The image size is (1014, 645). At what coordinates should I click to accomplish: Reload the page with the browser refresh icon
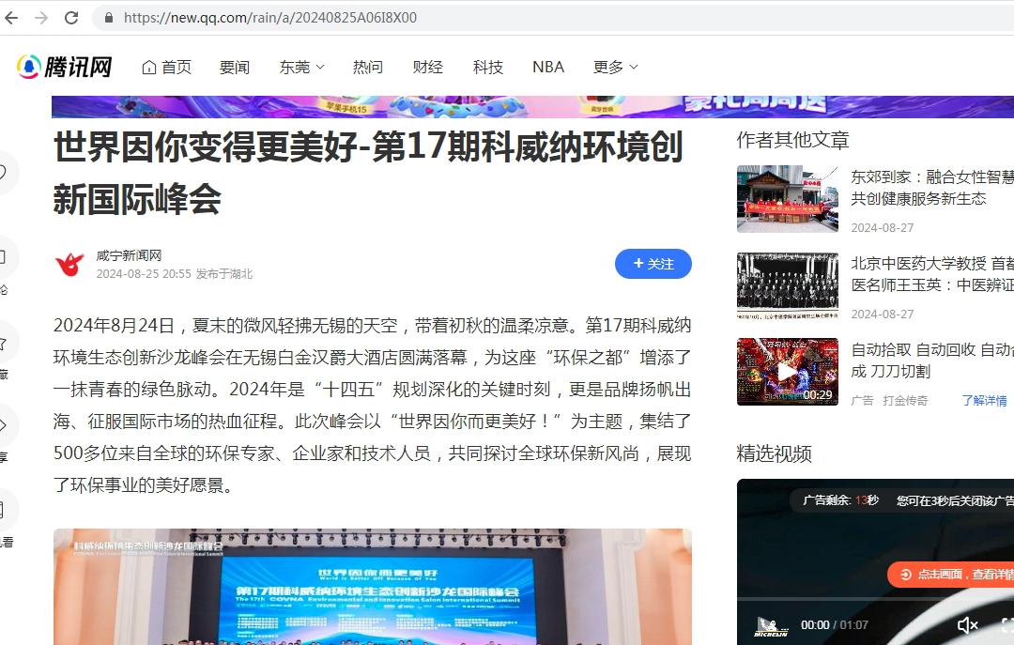(72, 17)
